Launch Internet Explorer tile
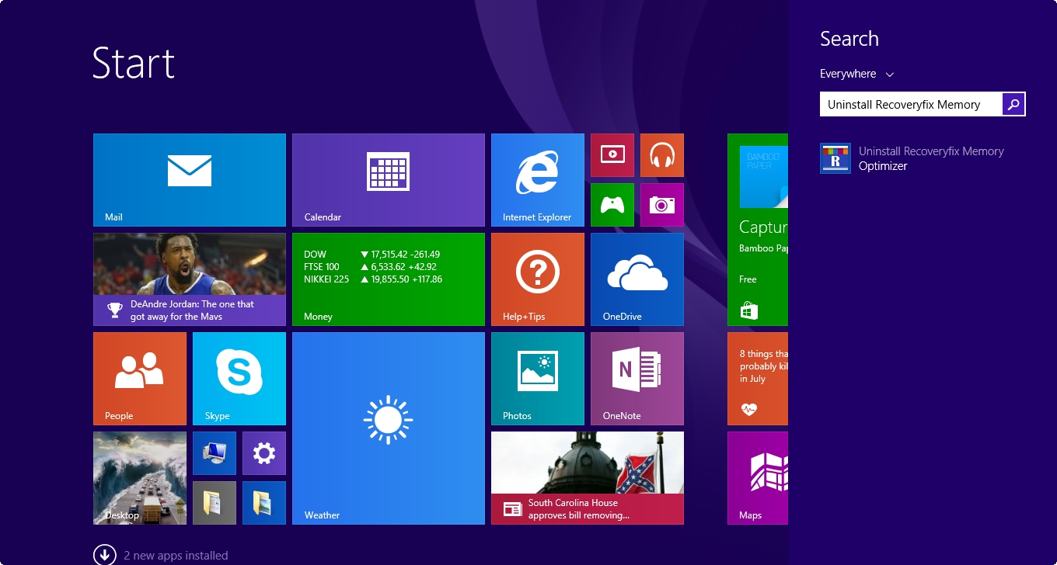This screenshot has width=1057, height=565. coord(538,180)
